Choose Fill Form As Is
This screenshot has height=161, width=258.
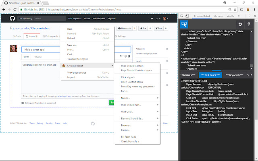tap(137, 137)
